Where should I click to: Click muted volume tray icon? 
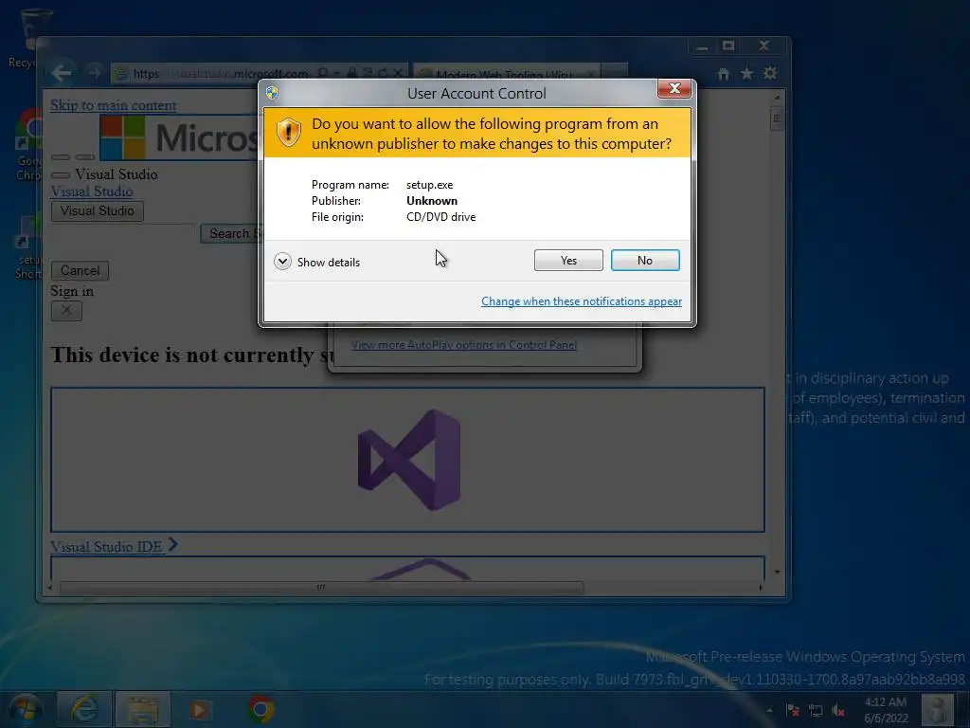[x=838, y=711]
